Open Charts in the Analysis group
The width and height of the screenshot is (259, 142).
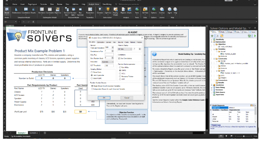[129, 11]
